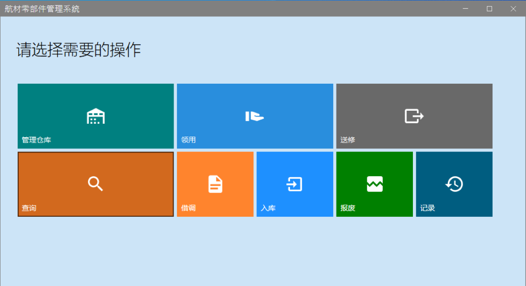Click the heading 请选择需要的操作
This screenshot has width=526, height=286.
79,50
